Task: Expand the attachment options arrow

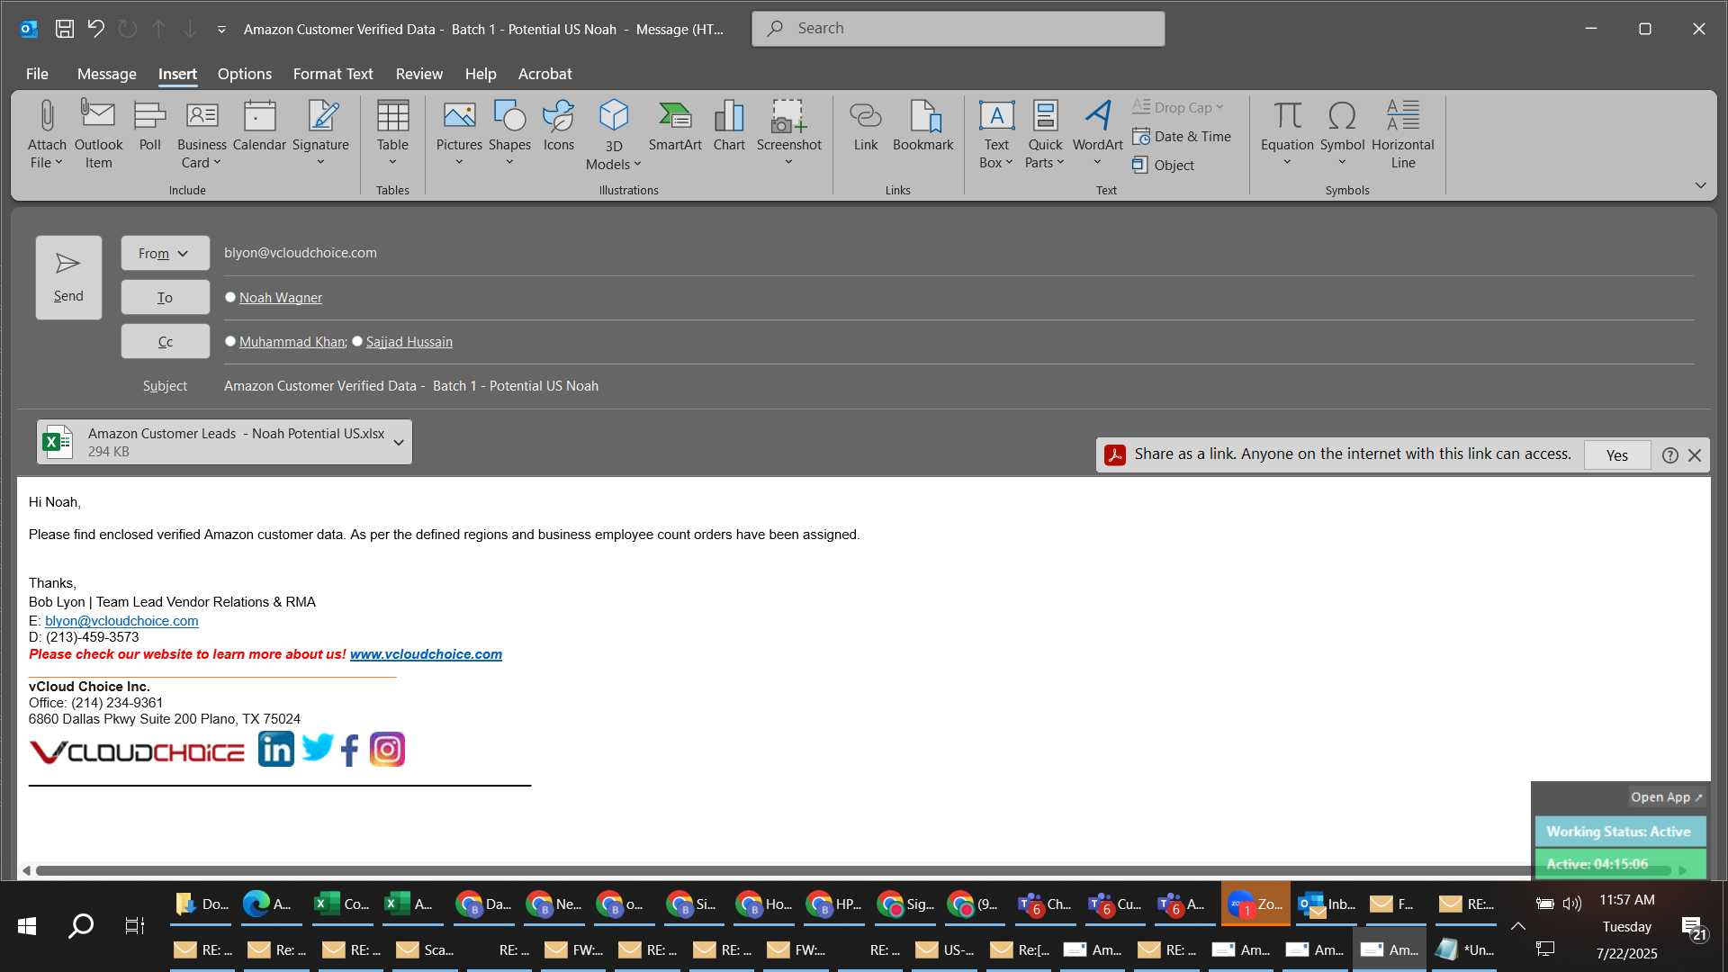Action: click(x=399, y=443)
